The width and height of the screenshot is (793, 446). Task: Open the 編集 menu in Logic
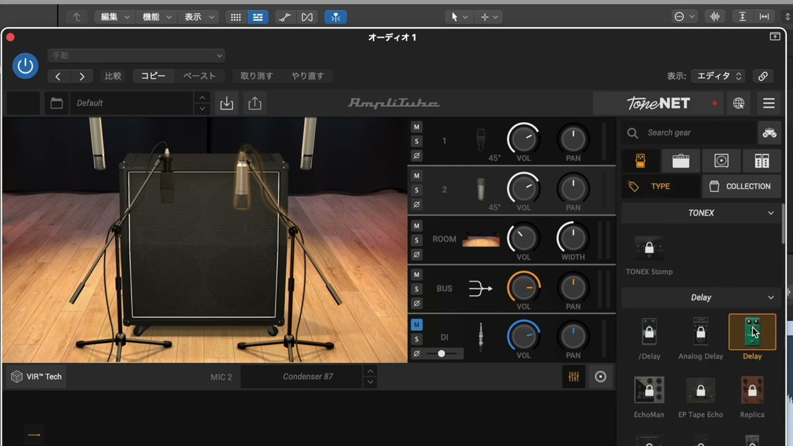[x=115, y=17]
